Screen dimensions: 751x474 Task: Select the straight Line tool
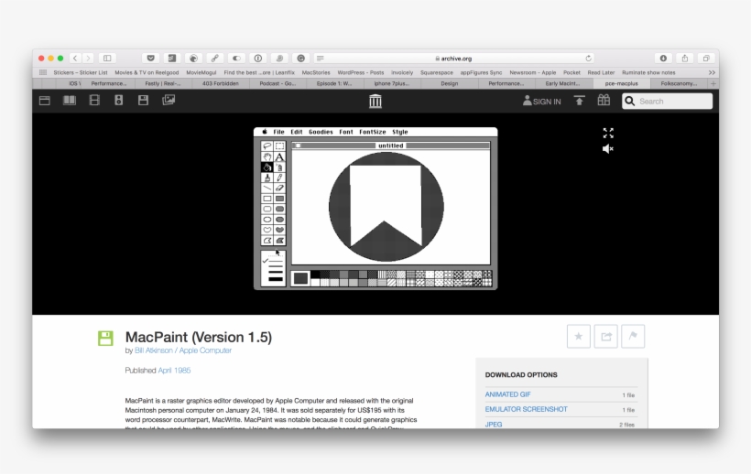tap(267, 188)
